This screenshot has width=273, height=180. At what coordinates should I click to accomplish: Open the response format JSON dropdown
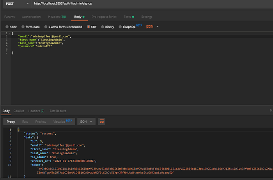[x=86, y=122]
